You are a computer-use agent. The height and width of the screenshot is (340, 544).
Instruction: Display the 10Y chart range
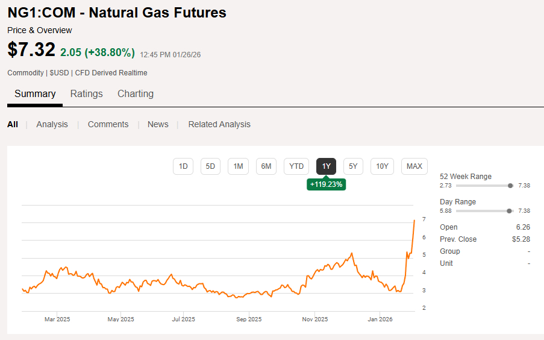pyautogui.click(x=382, y=166)
